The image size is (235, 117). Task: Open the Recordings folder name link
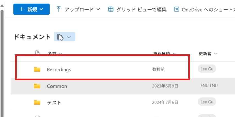[x=59, y=70]
